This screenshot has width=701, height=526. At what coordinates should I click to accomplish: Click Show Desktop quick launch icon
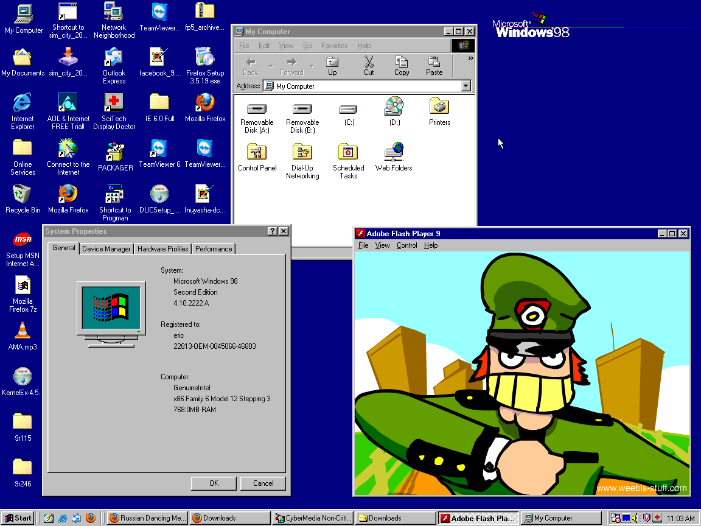coord(48,518)
